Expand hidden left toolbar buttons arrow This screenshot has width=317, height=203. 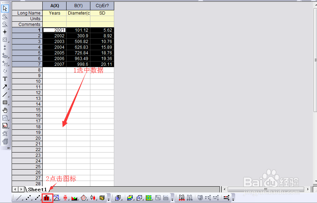(x=8, y=148)
